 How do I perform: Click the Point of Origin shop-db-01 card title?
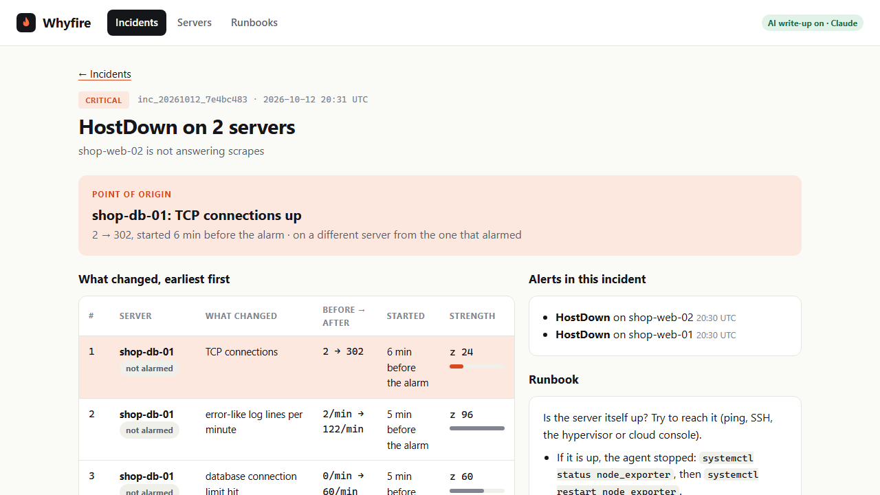tap(197, 215)
